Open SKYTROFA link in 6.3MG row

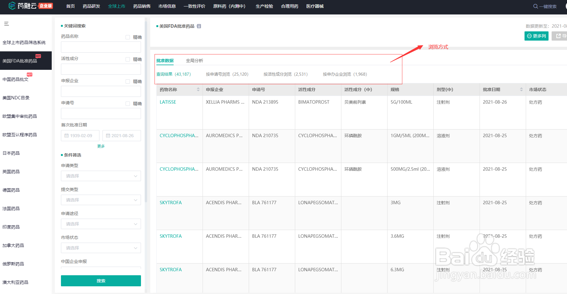[x=171, y=270]
